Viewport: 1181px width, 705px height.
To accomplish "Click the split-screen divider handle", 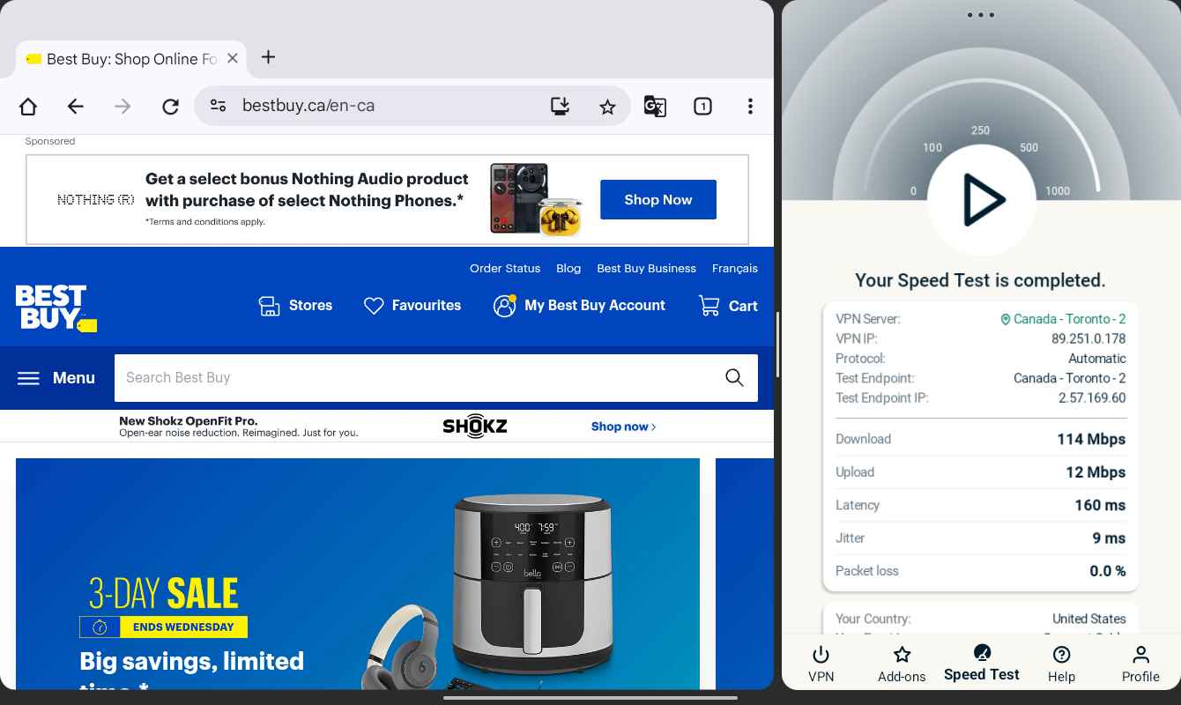I will click(777, 345).
